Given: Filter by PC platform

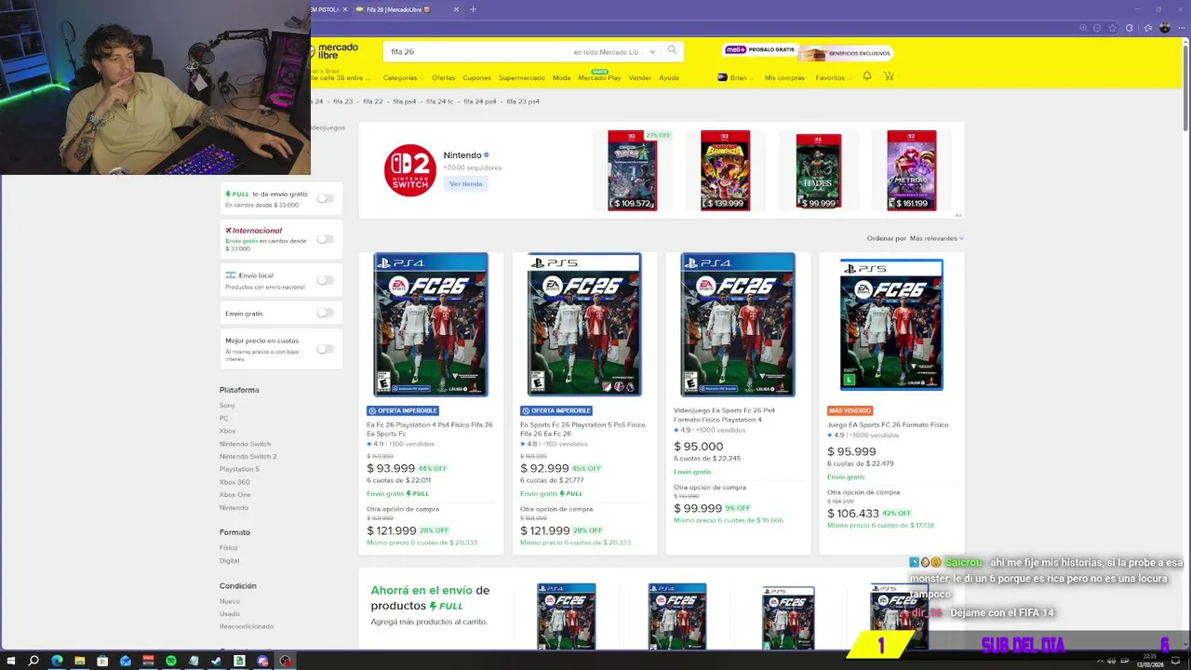Looking at the screenshot, I should [x=223, y=419].
